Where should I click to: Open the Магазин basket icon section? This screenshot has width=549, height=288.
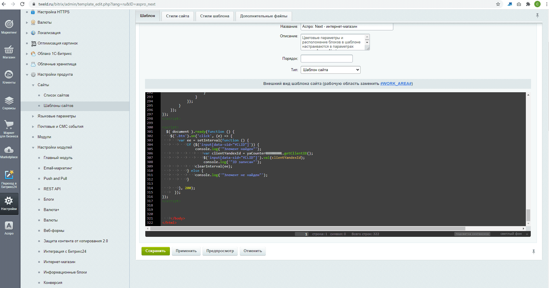pos(9,52)
